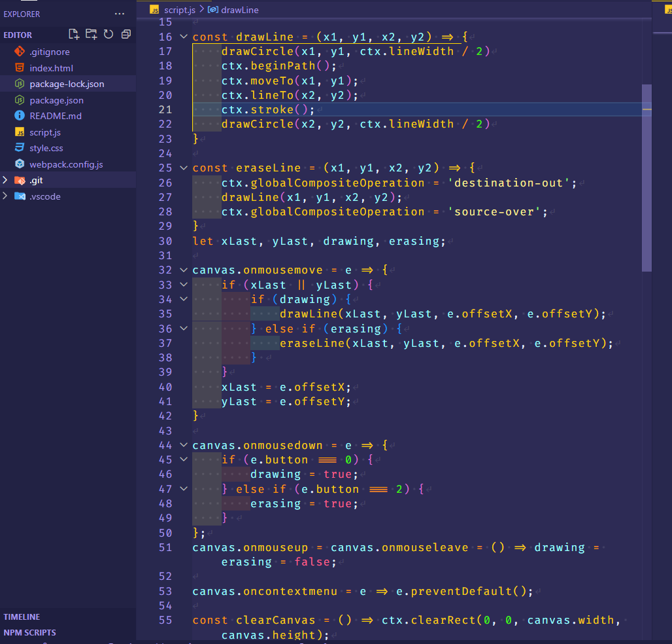Viewport: 672px width, 644px height.
Task: Click drawLine in the breadcrumb
Action: 239,10
